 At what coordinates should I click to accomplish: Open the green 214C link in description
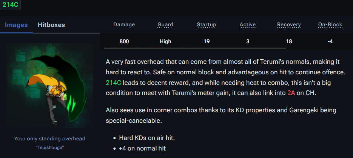[115, 82]
